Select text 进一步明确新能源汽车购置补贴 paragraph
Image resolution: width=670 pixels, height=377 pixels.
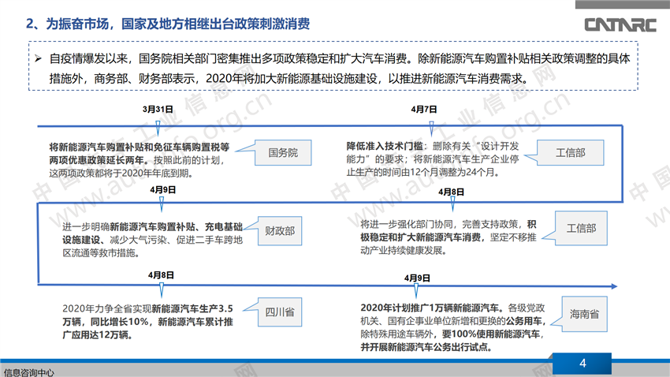pos(152,240)
